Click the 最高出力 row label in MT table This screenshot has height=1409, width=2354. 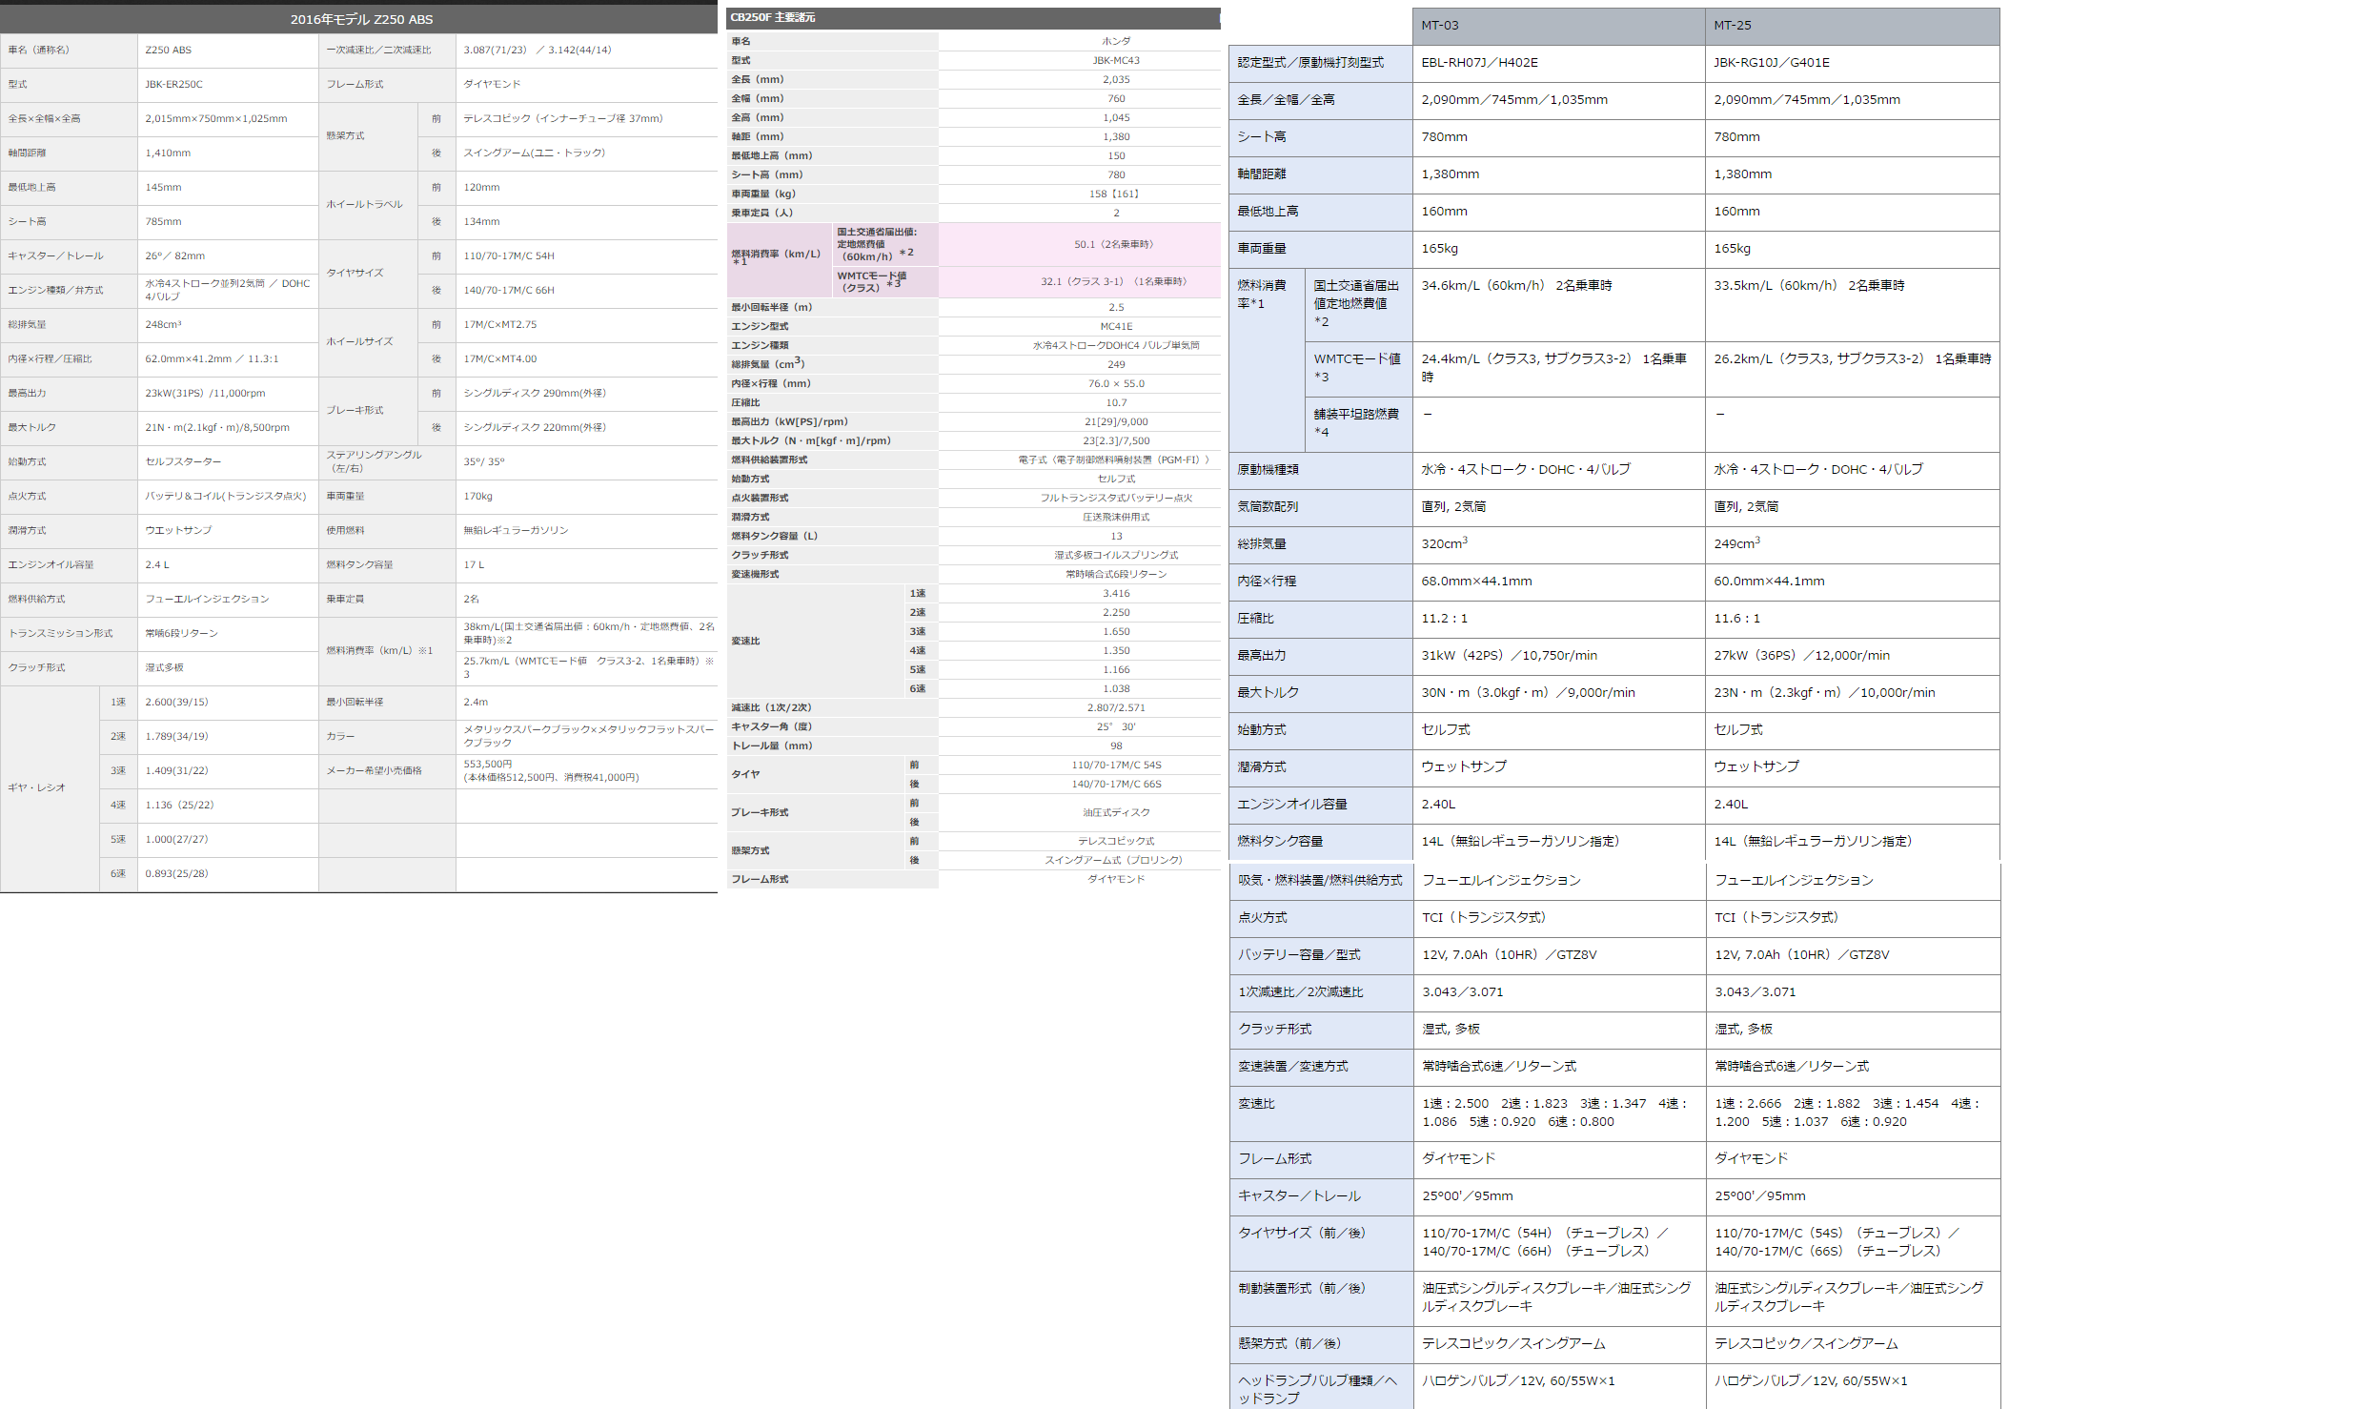(1262, 655)
